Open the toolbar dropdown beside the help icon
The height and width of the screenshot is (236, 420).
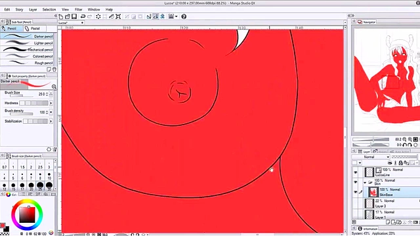177,16
